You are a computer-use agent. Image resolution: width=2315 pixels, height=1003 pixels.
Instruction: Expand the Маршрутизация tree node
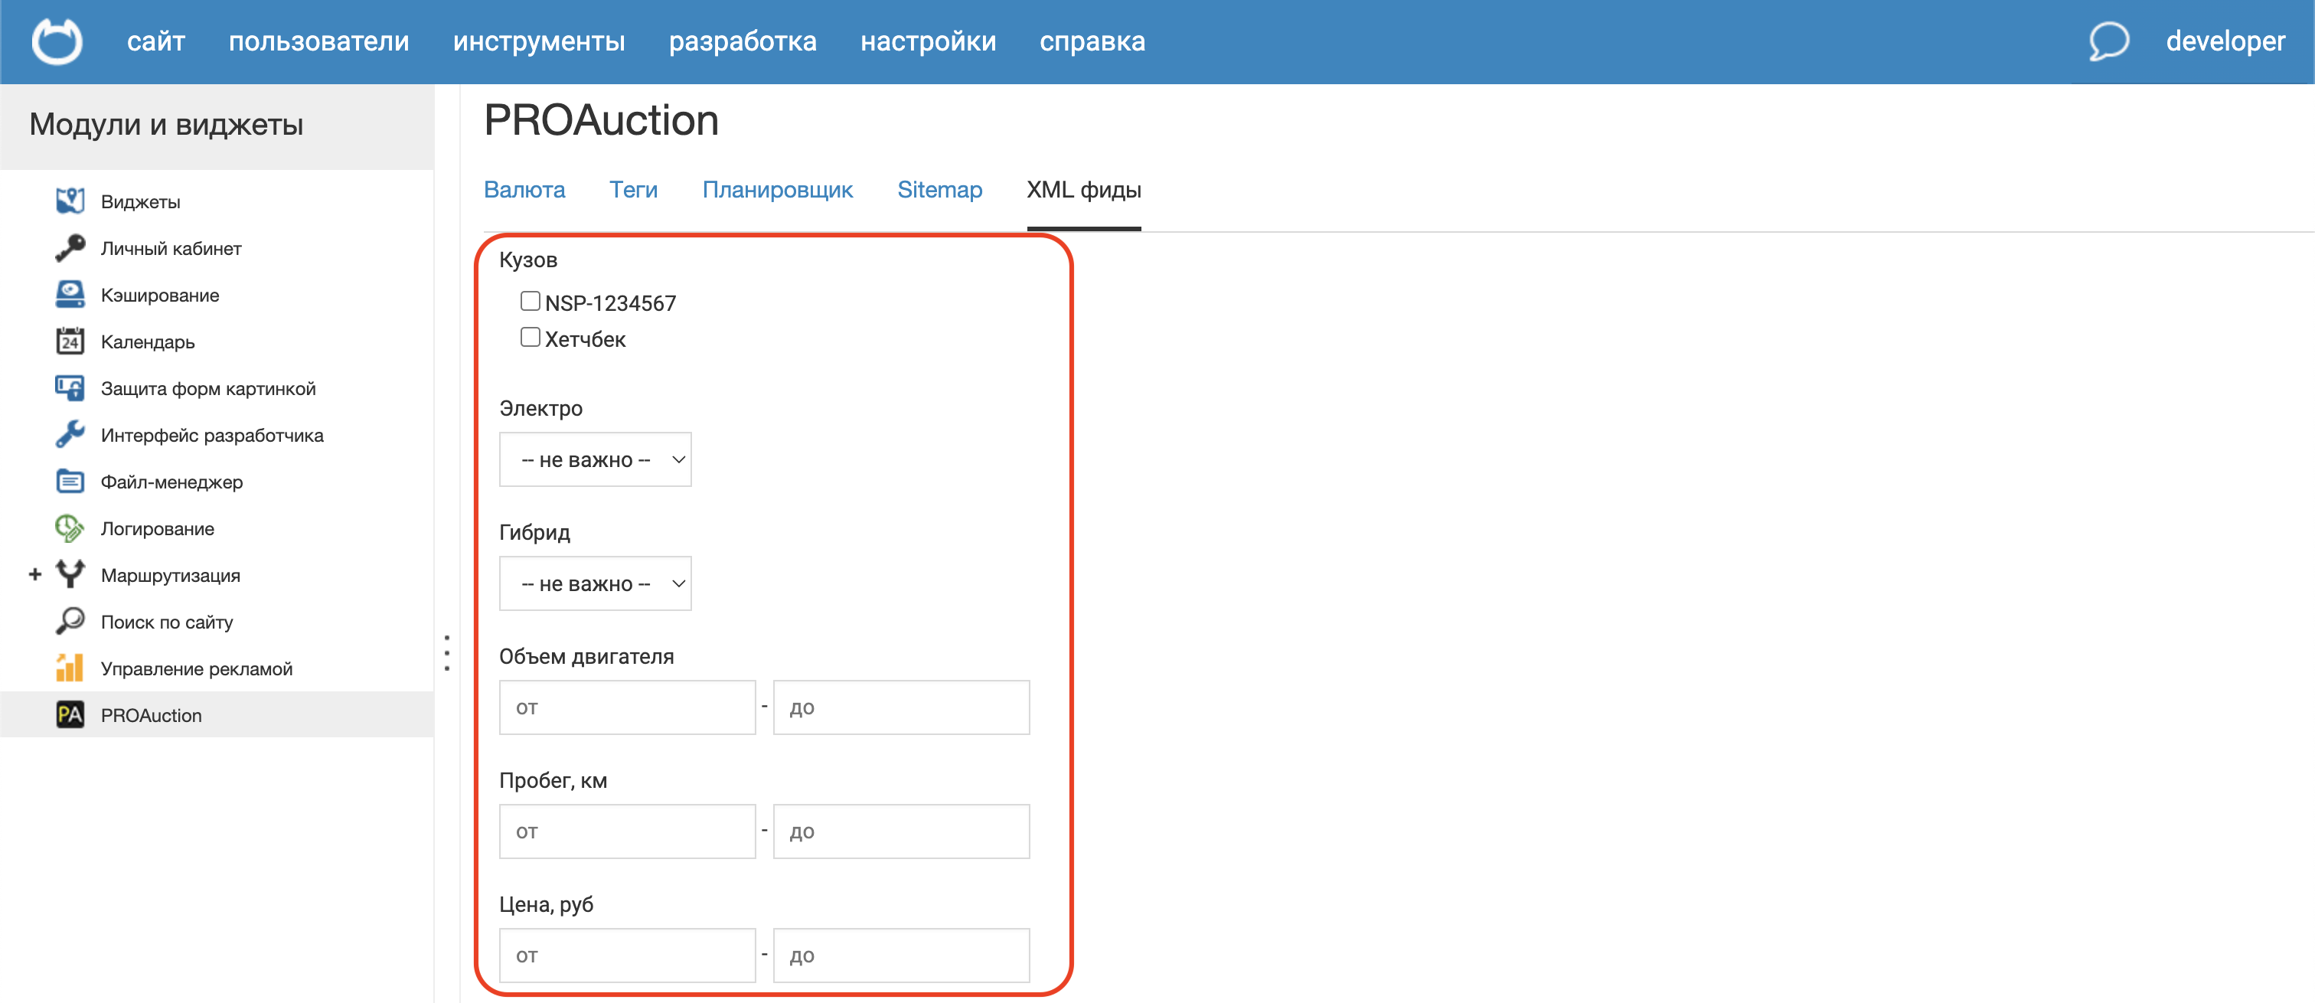(35, 574)
